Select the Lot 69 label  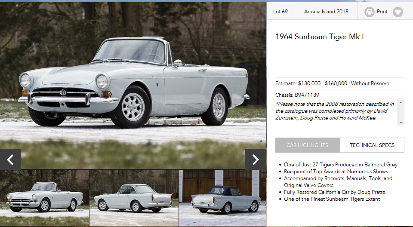pos(280,12)
